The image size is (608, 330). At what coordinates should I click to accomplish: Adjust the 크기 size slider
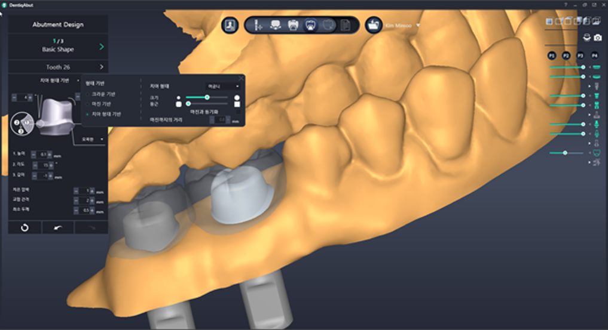point(207,97)
